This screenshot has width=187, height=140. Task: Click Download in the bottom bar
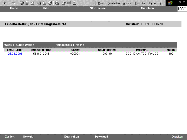click(102, 137)
